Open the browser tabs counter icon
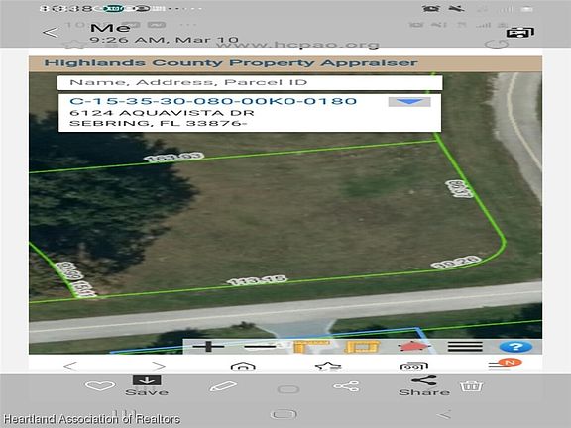The height and width of the screenshot is (428, 571). (413, 366)
